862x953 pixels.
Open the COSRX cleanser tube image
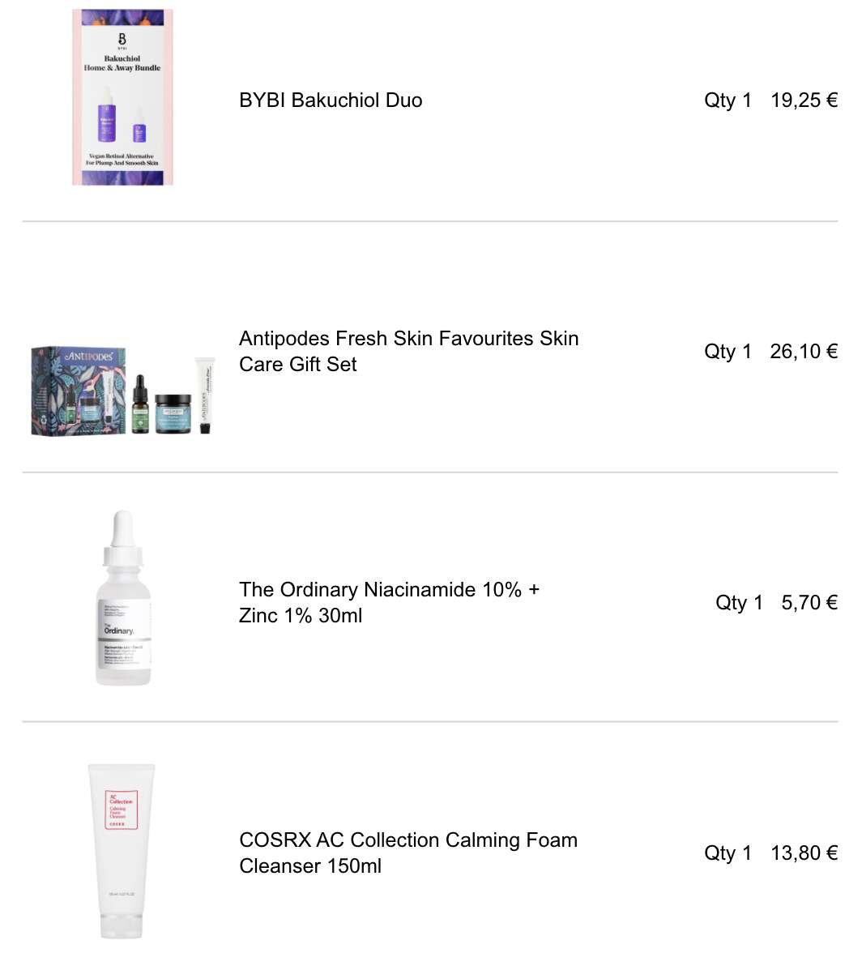pos(122,851)
